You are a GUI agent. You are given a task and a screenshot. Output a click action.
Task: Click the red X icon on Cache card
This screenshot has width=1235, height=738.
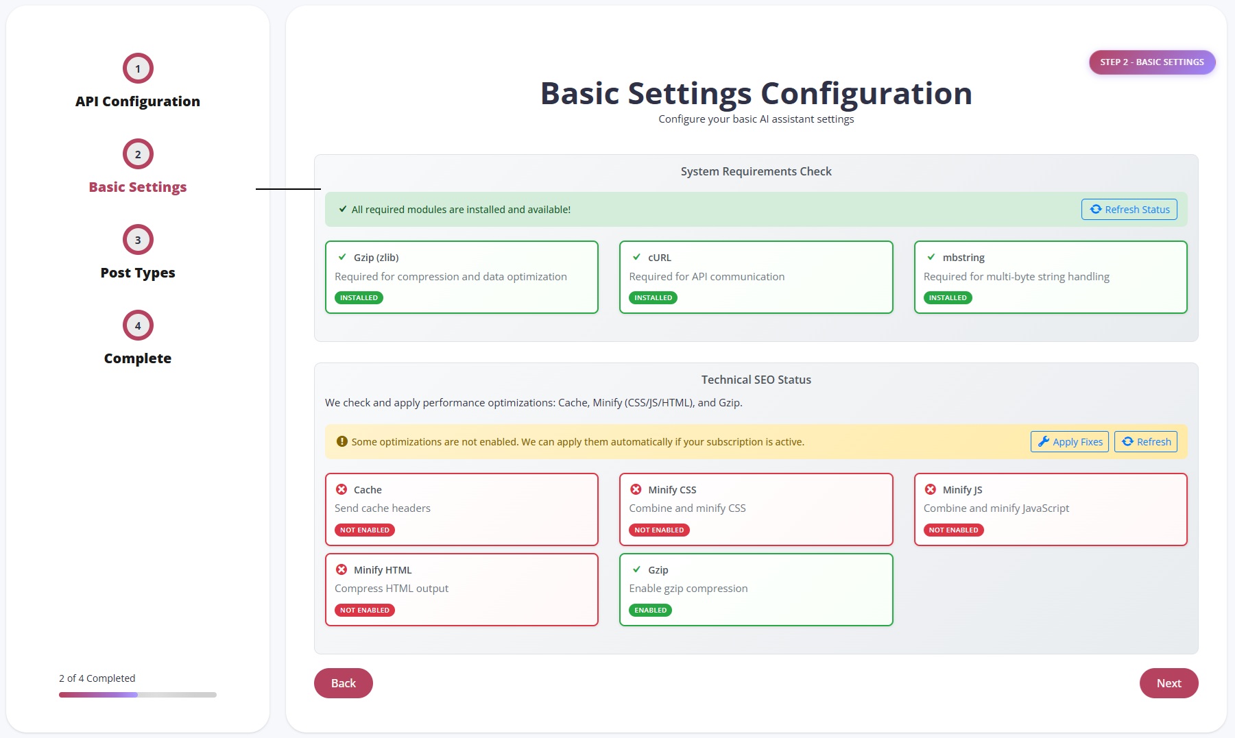[x=341, y=489]
